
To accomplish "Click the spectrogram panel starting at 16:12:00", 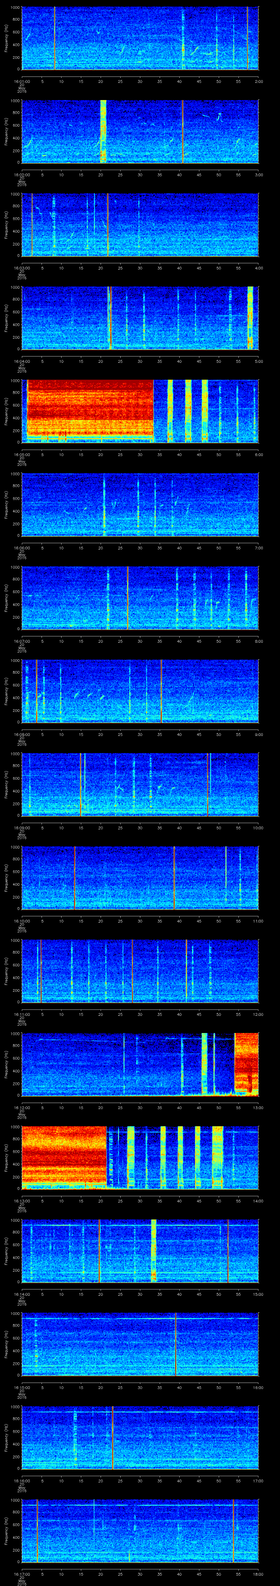I will click(140, 1064).
